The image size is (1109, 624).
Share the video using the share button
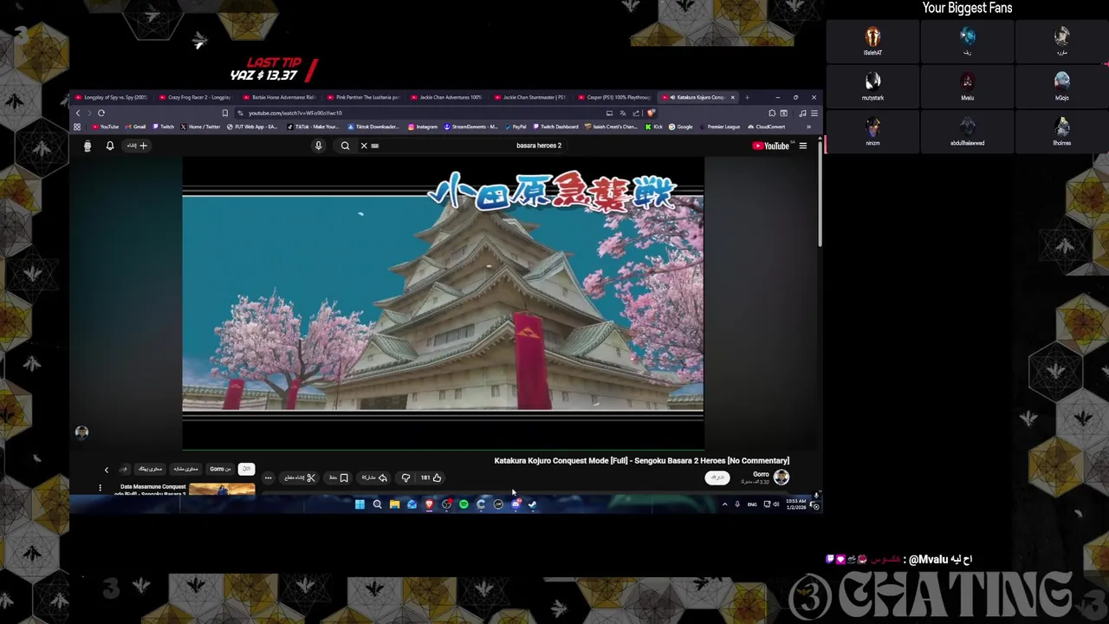coord(374,478)
